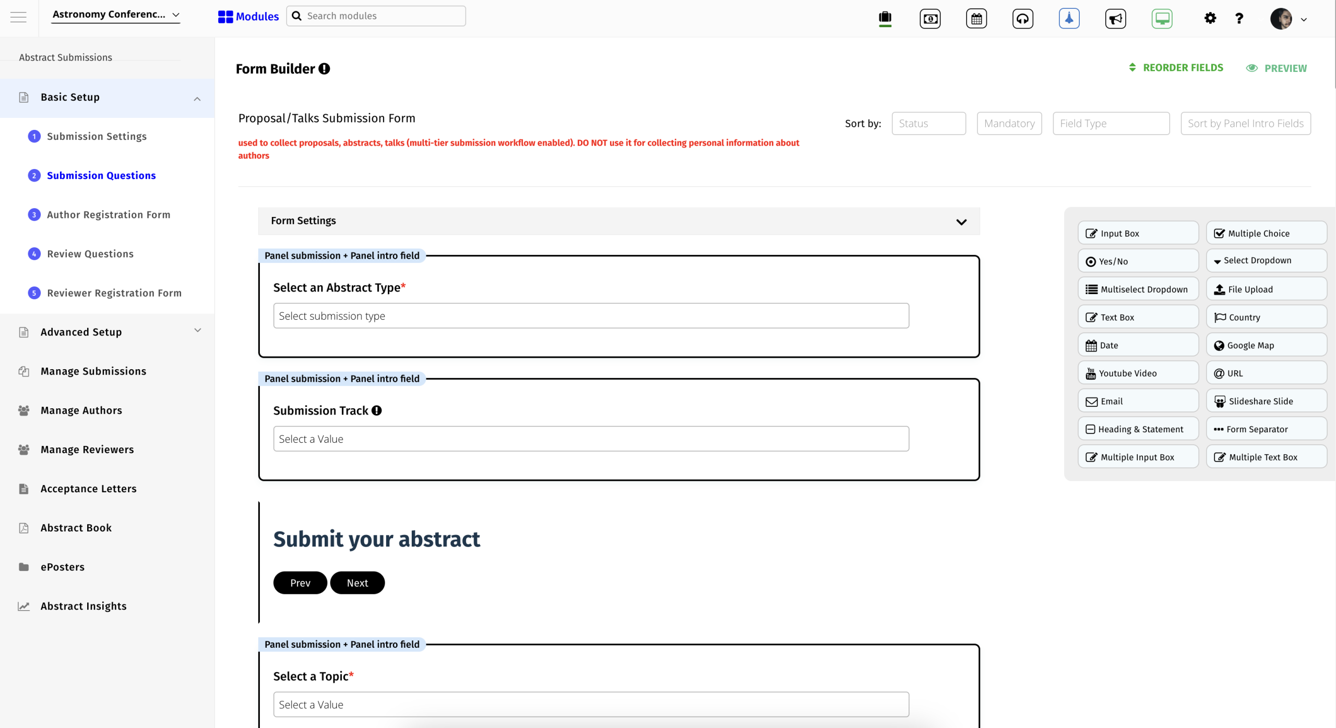This screenshot has width=1336, height=728.
Task: Click the payments money icon in the header
Action: pos(930,18)
